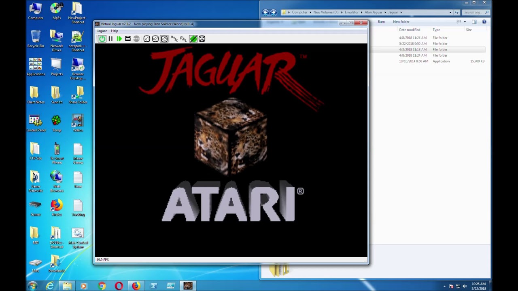Open the Windows Start button
518x291 pixels.
[x=33, y=286]
